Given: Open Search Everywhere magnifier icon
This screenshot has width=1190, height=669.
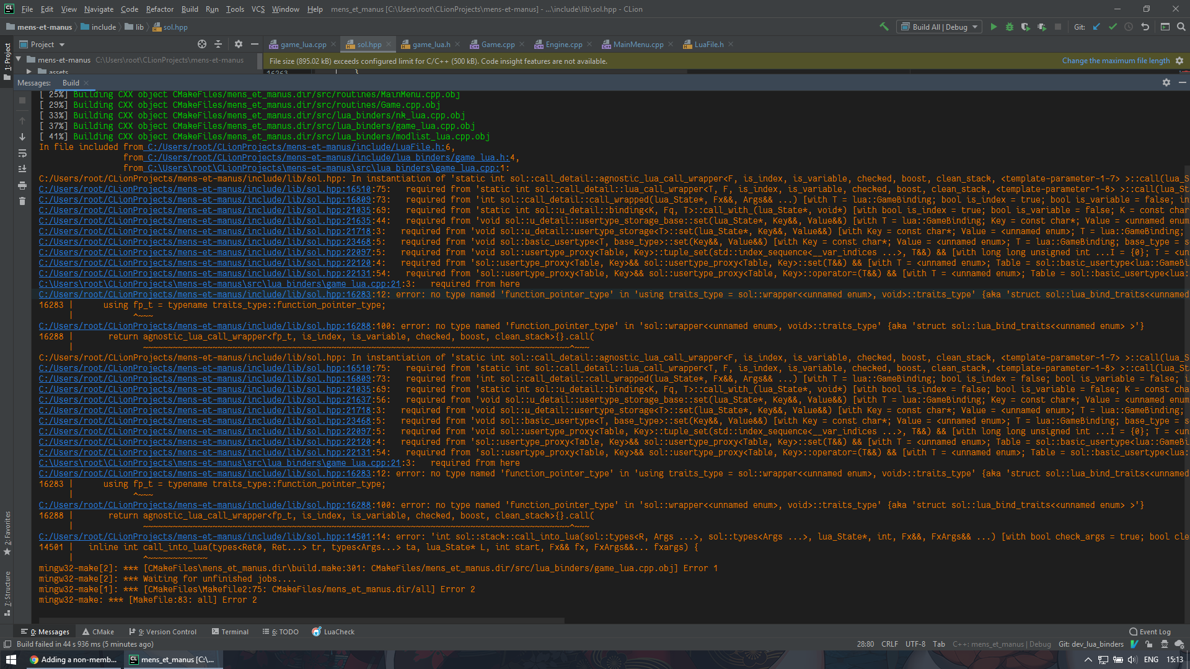Looking at the screenshot, I should 1181,27.
